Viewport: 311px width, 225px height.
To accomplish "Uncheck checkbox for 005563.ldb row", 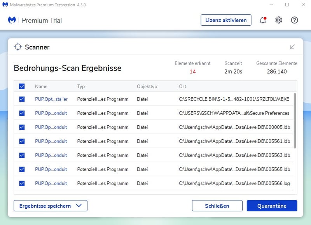I will (22, 155).
